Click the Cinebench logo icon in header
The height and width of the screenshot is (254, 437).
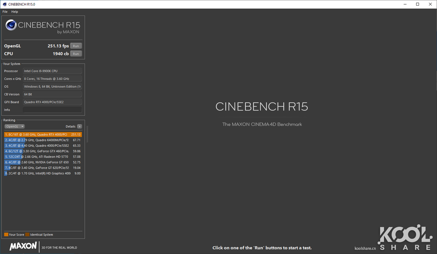click(11, 25)
